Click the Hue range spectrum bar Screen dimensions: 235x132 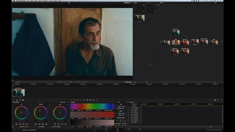(92, 106)
